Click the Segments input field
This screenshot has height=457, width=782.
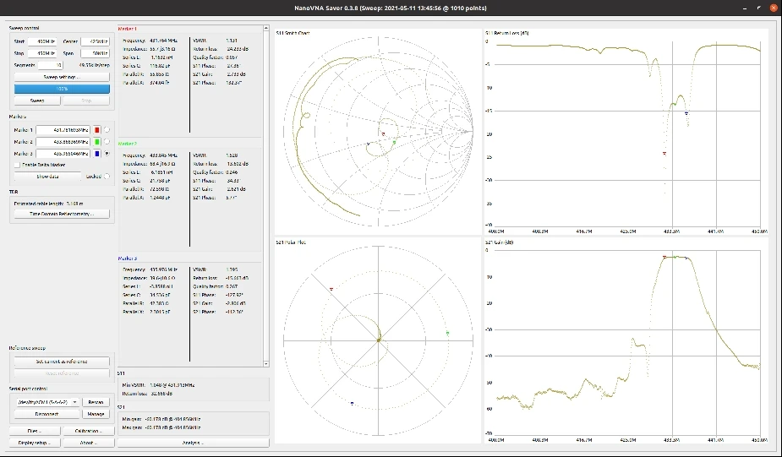point(51,65)
